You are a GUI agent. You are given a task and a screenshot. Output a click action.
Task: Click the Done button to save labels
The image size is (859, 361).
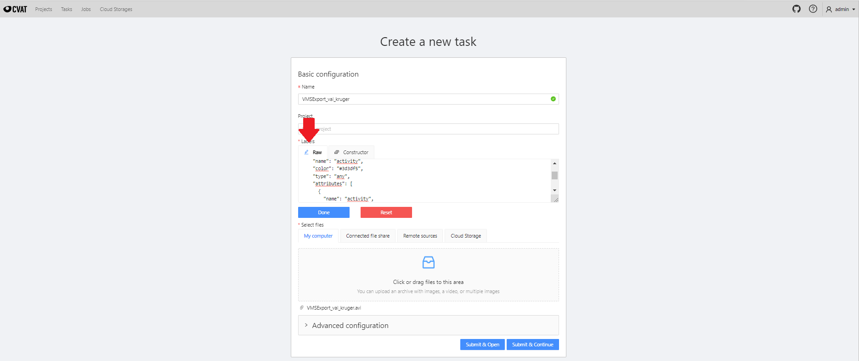[x=323, y=212]
